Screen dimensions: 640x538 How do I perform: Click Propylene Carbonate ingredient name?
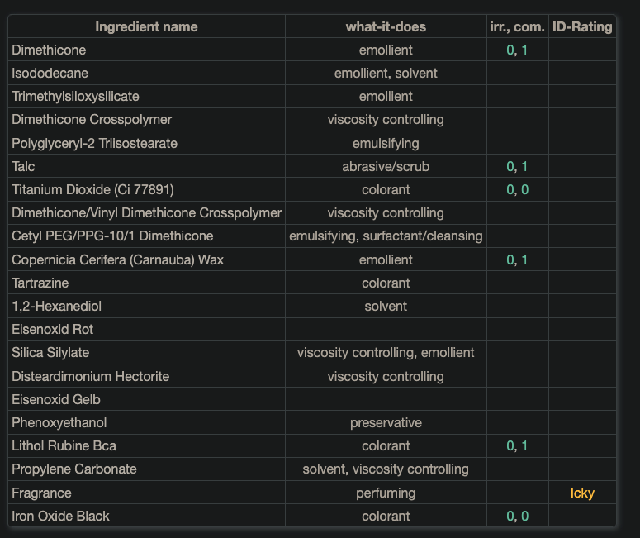[x=74, y=469]
